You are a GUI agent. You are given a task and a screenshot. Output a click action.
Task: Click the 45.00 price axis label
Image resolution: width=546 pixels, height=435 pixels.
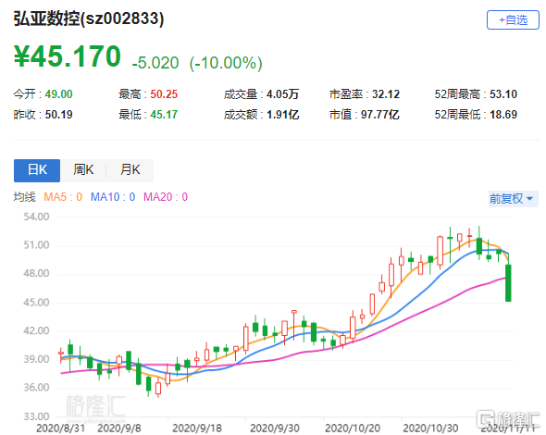pyautogui.click(x=36, y=303)
